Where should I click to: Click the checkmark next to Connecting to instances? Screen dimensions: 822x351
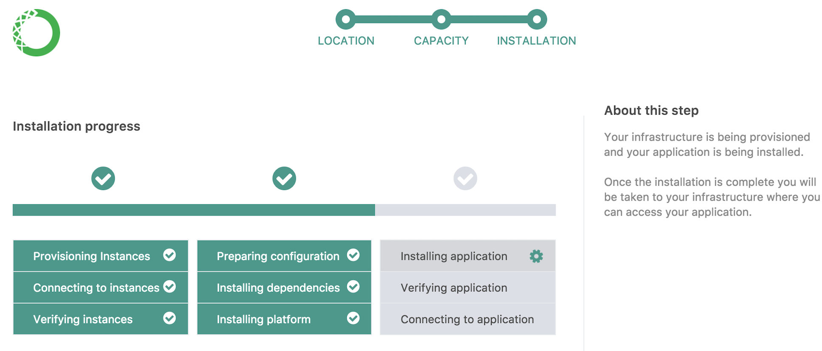(x=170, y=287)
